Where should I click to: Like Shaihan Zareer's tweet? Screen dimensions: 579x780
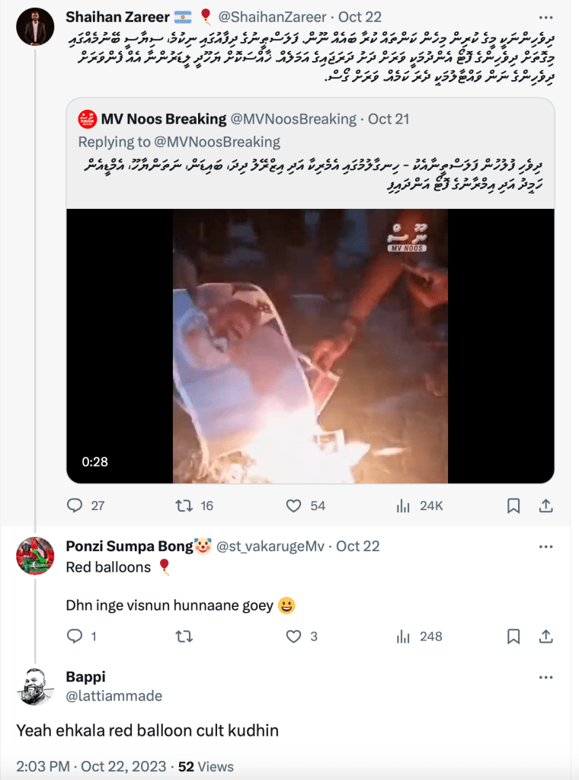(295, 506)
